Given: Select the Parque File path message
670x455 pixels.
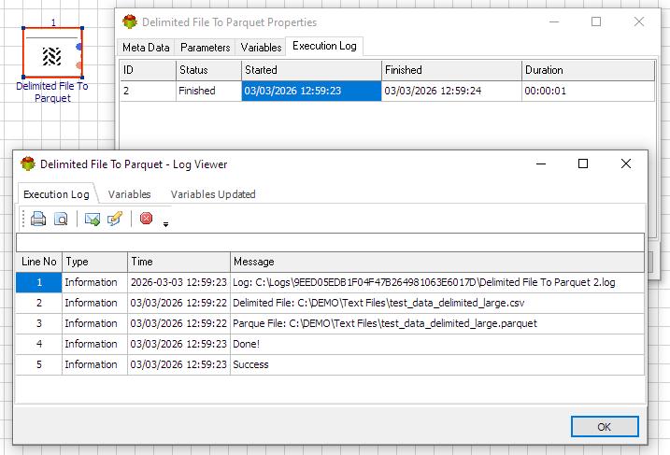Looking at the screenshot, I should tap(437, 323).
